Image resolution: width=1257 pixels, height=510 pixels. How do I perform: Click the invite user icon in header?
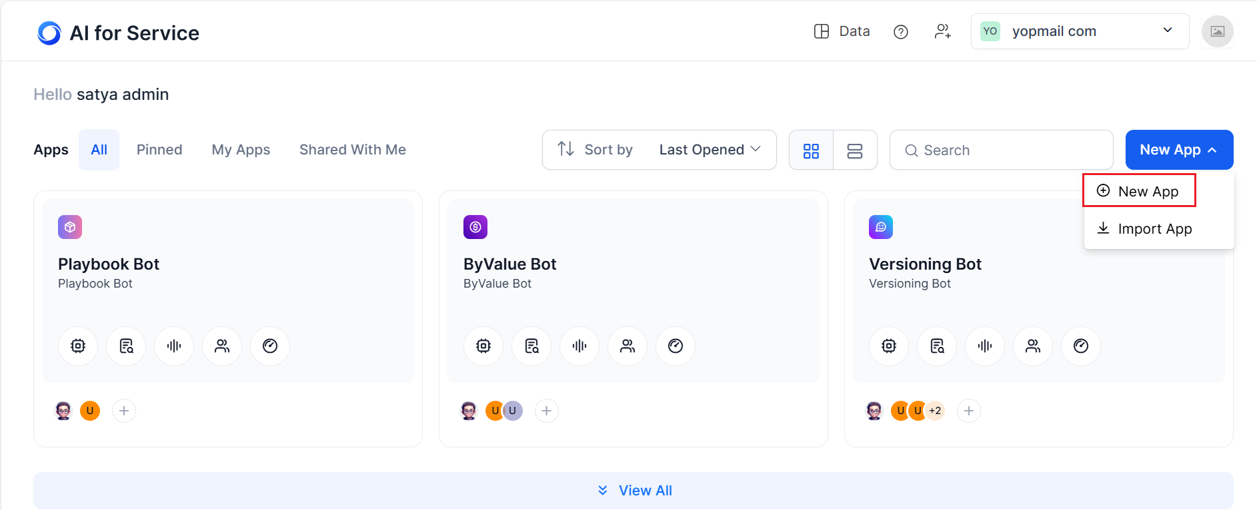tap(942, 31)
